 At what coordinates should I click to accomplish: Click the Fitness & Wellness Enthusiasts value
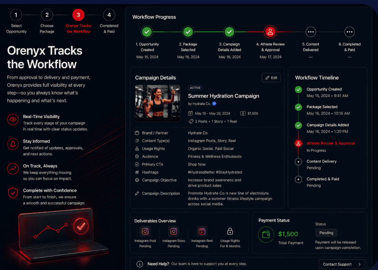[214, 157]
